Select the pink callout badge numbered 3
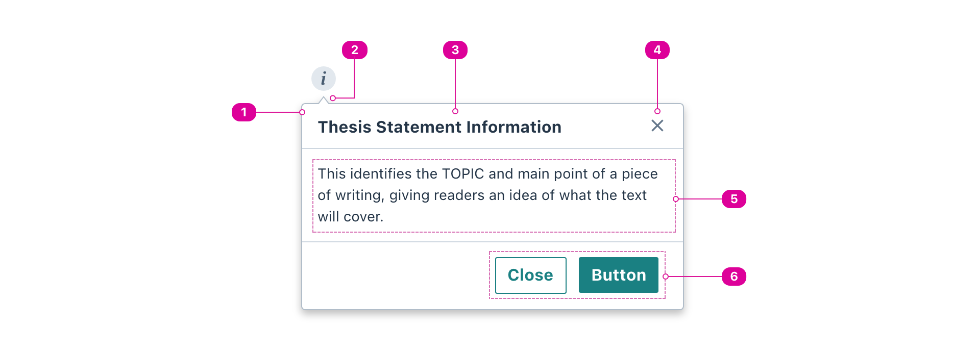The image size is (978, 351). click(x=455, y=49)
